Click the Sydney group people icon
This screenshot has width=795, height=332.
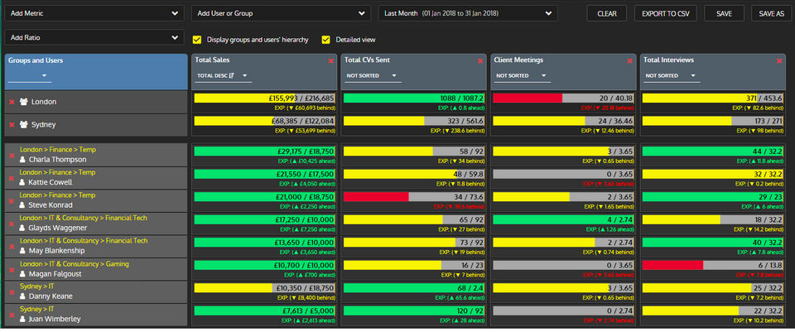(23, 125)
